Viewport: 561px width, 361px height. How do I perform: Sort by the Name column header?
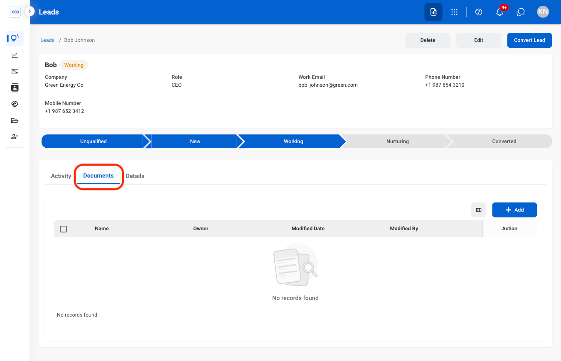[x=101, y=229]
